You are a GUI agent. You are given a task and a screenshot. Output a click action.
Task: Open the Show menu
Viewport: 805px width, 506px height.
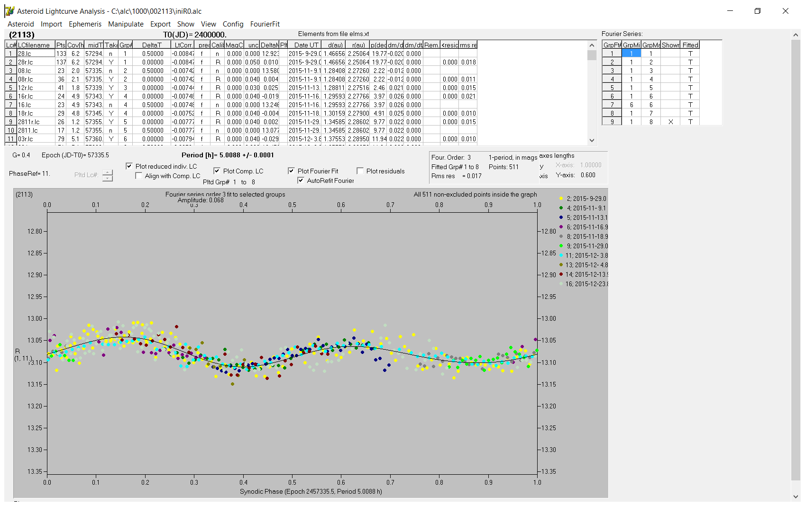[x=185, y=24]
